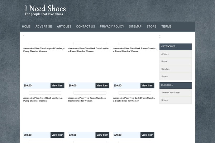Click the $69.00 price of Plum Tree Leopard Combo
Image resolution: width=215 pixels, height=143 pixels.
pyautogui.click(x=28, y=85)
